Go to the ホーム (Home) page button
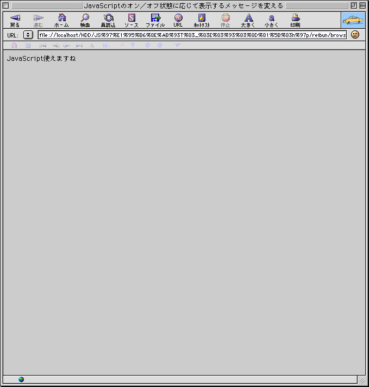This screenshot has width=369, height=387. tap(61, 21)
